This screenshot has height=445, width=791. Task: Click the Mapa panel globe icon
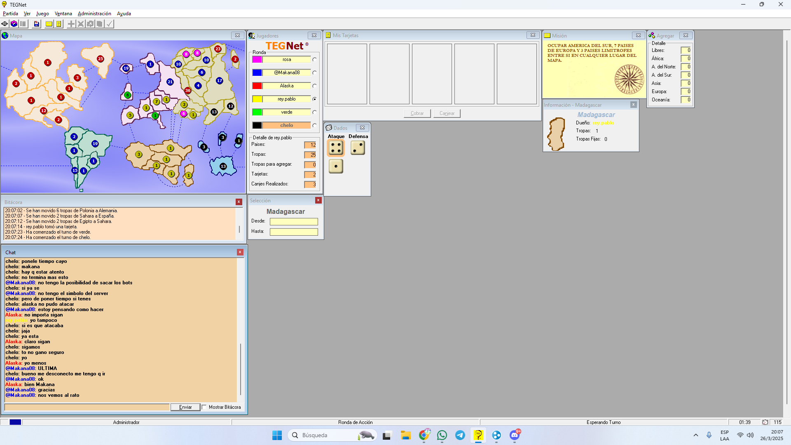5,35
